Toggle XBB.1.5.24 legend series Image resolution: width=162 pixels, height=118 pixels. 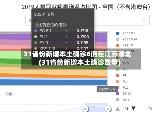(126, 39)
